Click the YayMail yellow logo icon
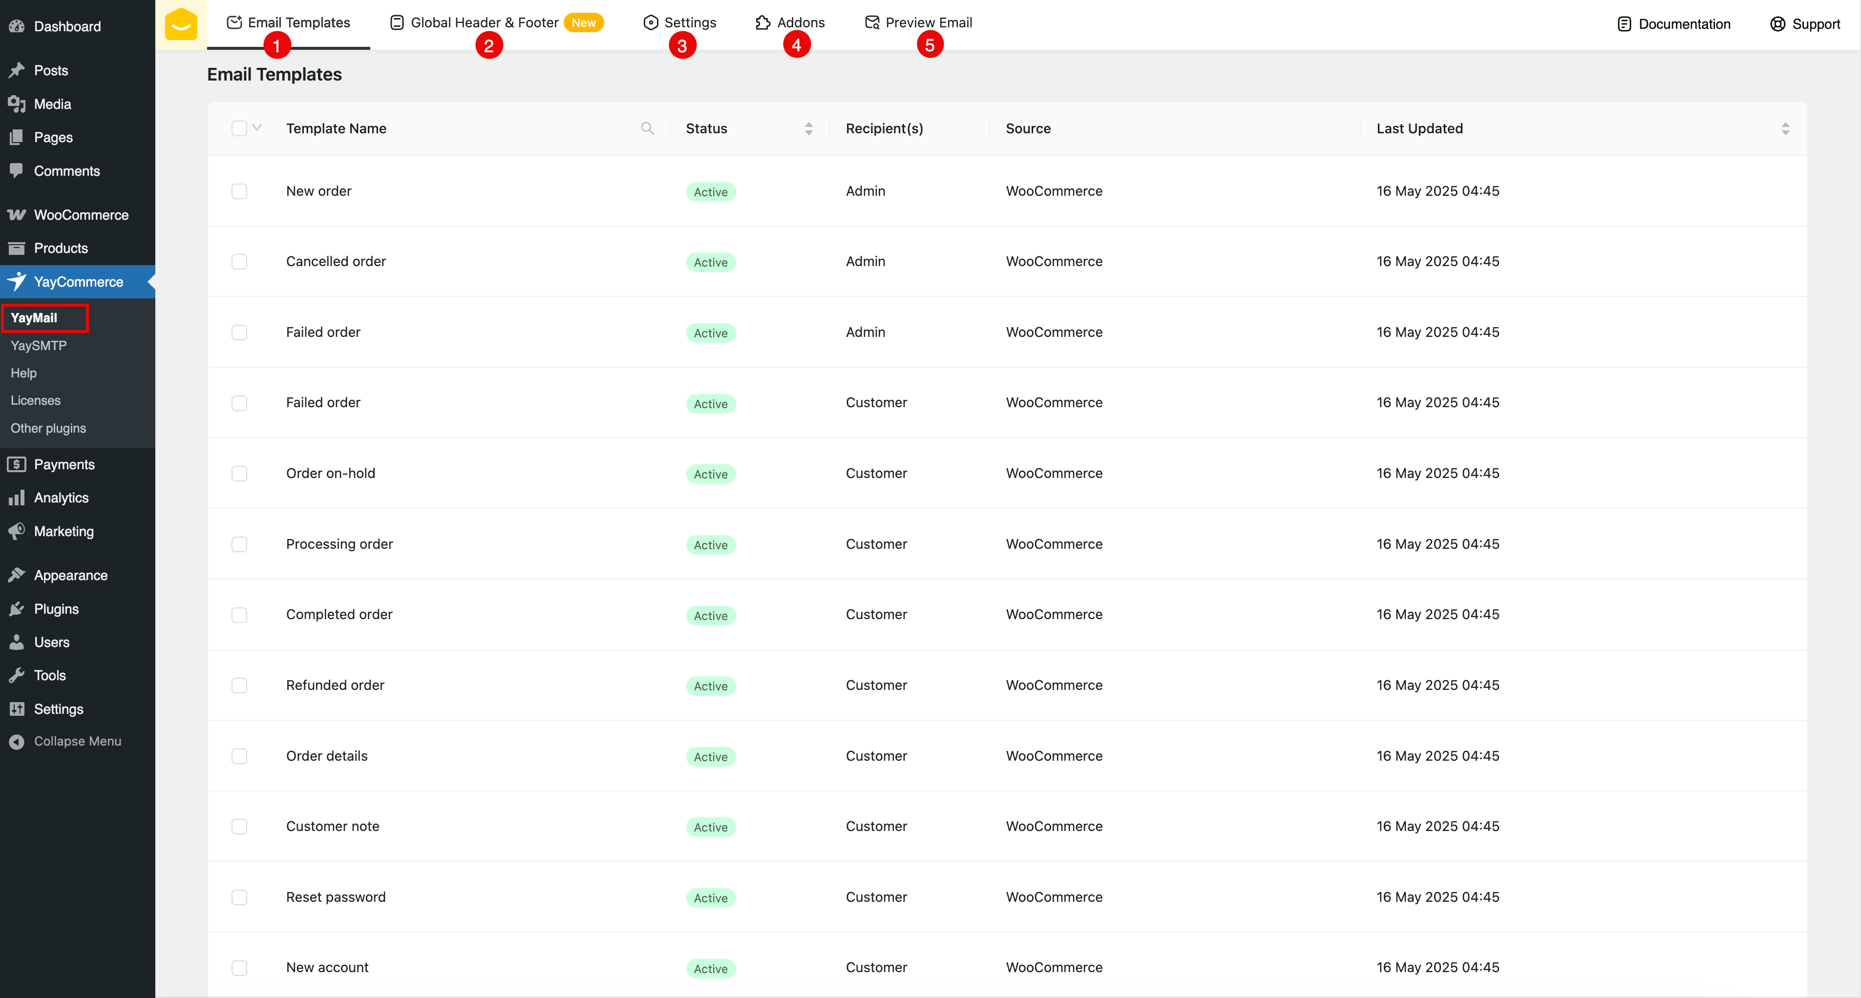 coord(181,24)
